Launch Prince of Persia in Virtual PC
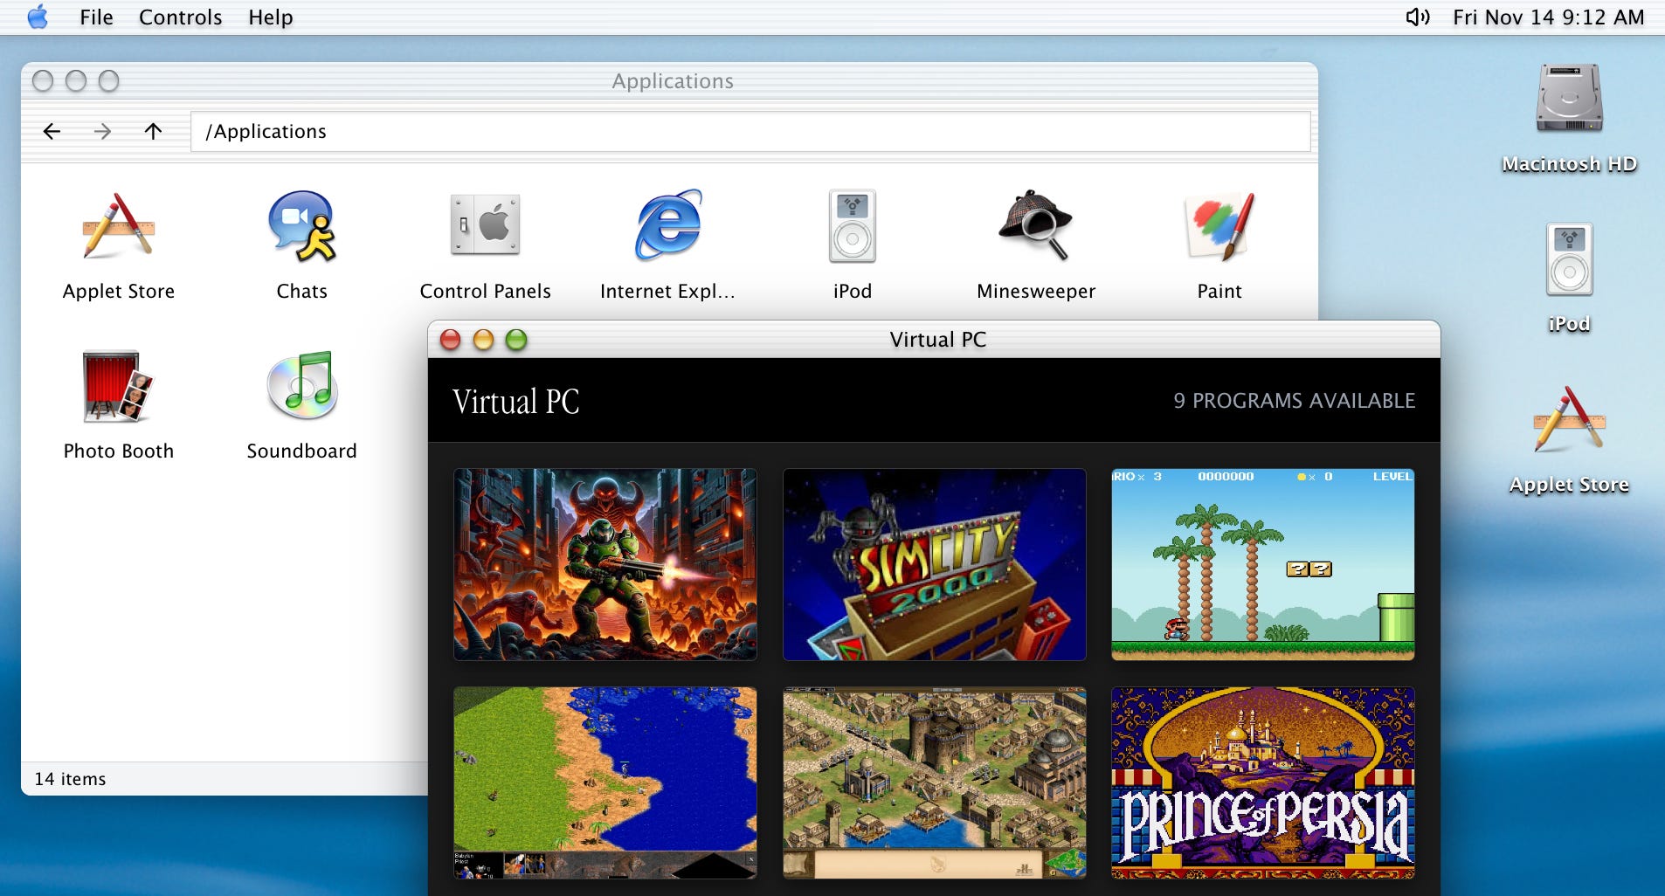This screenshot has width=1665, height=896. tap(1262, 782)
